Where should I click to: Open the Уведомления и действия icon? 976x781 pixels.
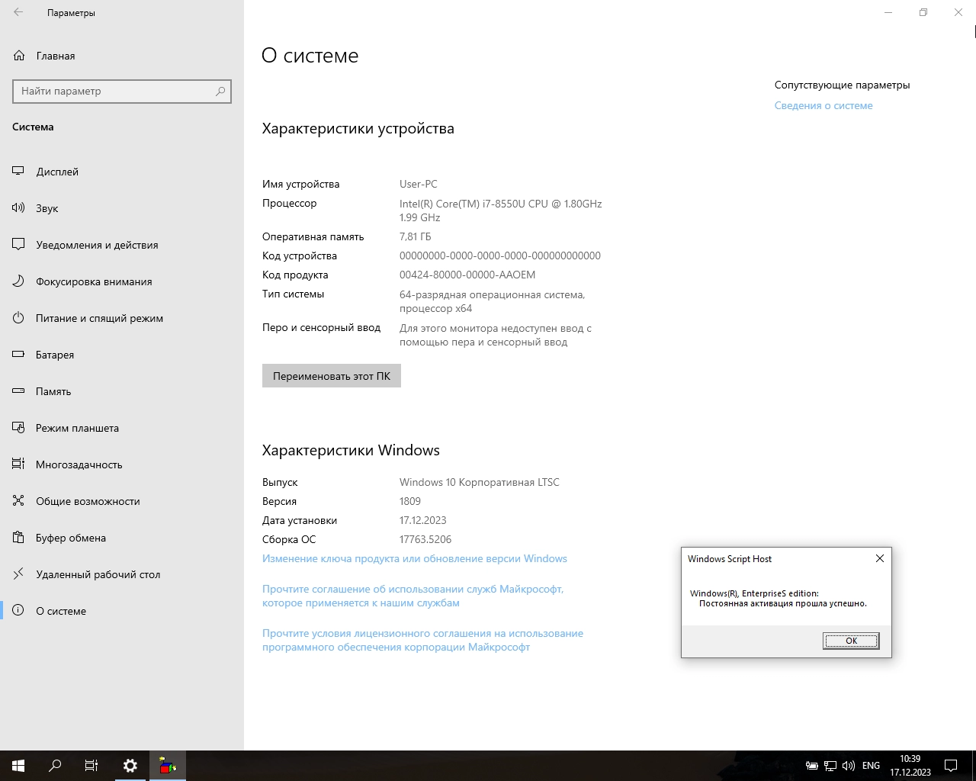tap(18, 245)
